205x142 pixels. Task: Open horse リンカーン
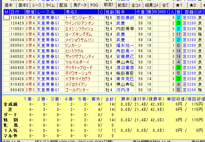pyautogui.click(x=73, y=45)
